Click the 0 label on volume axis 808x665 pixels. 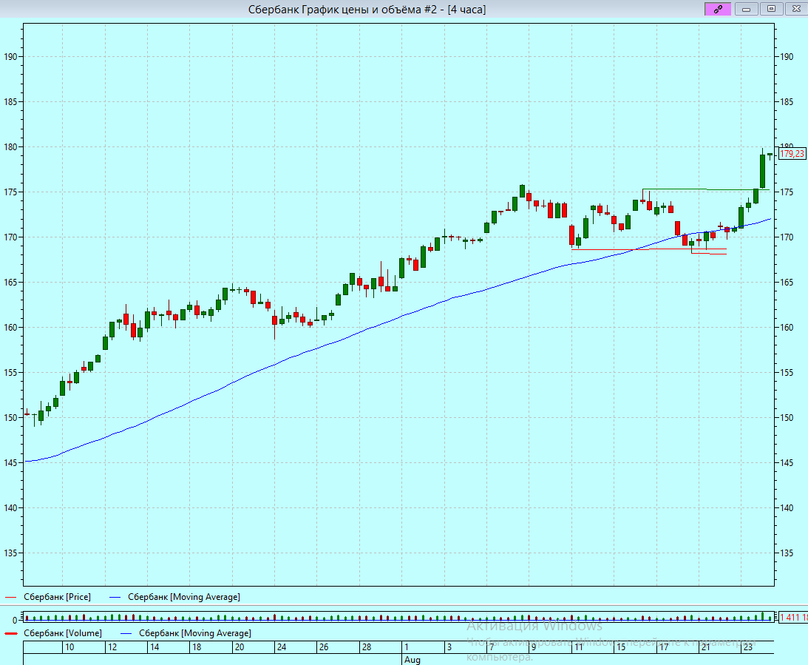[15, 621]
